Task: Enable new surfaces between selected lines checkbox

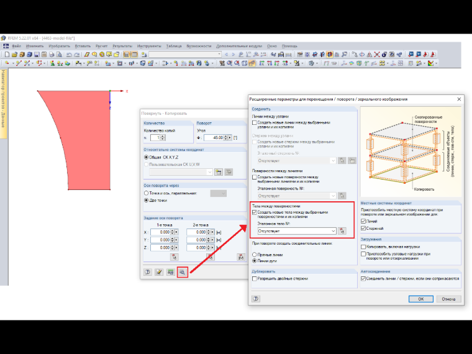Action: pyautogui.click(x=255, y=177)
